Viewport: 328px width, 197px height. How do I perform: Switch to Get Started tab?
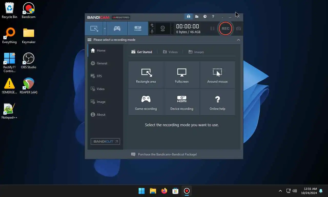coord(142,52)
